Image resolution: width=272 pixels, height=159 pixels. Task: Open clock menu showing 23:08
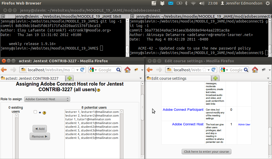coord(213,3)
